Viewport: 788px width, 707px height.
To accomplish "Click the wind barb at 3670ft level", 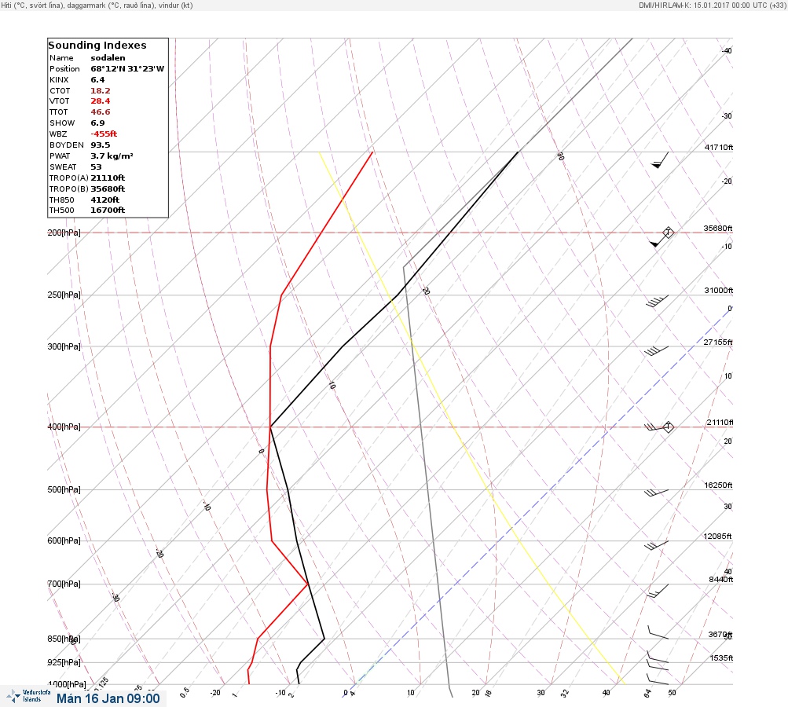I will click(x=658, y=632).
